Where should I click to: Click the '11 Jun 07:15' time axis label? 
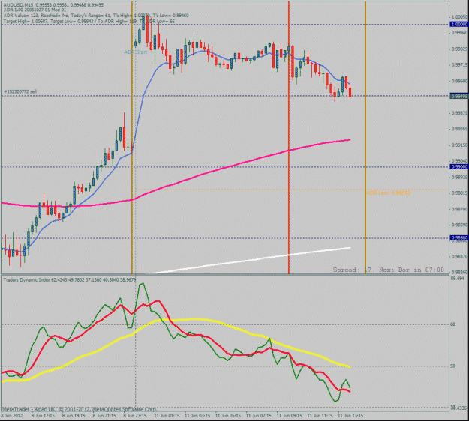259,416
